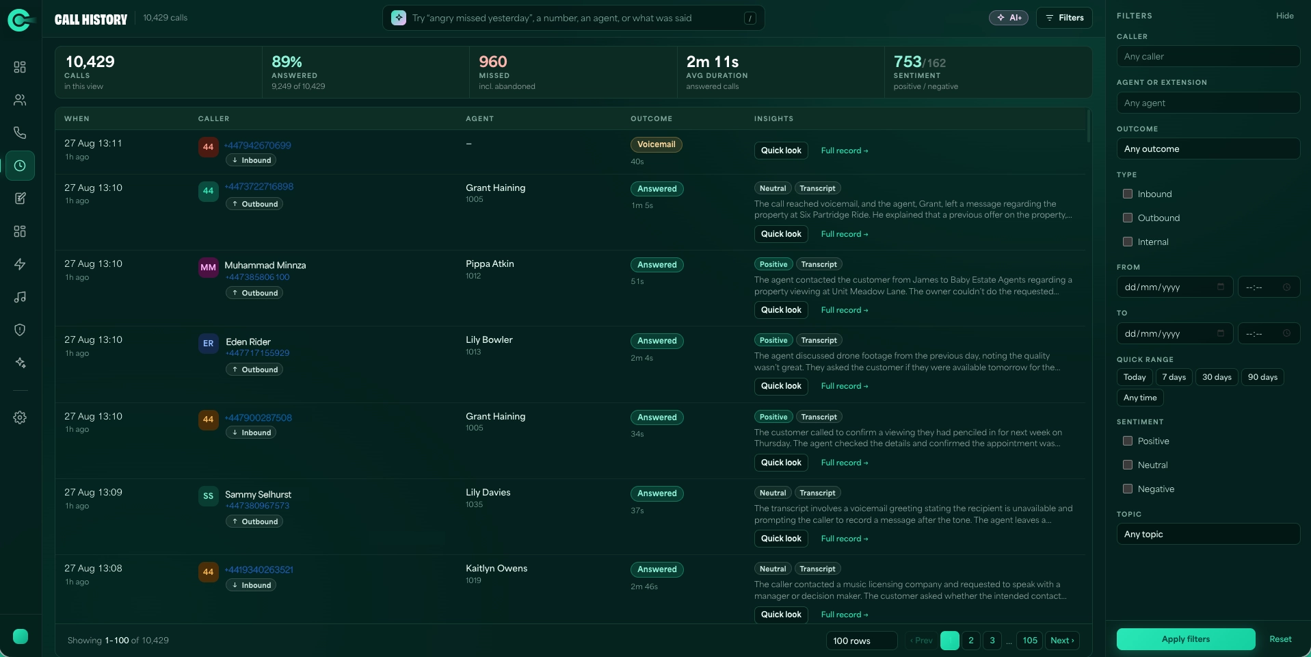Open the settings gear in sidebar

tap(20, 417)
